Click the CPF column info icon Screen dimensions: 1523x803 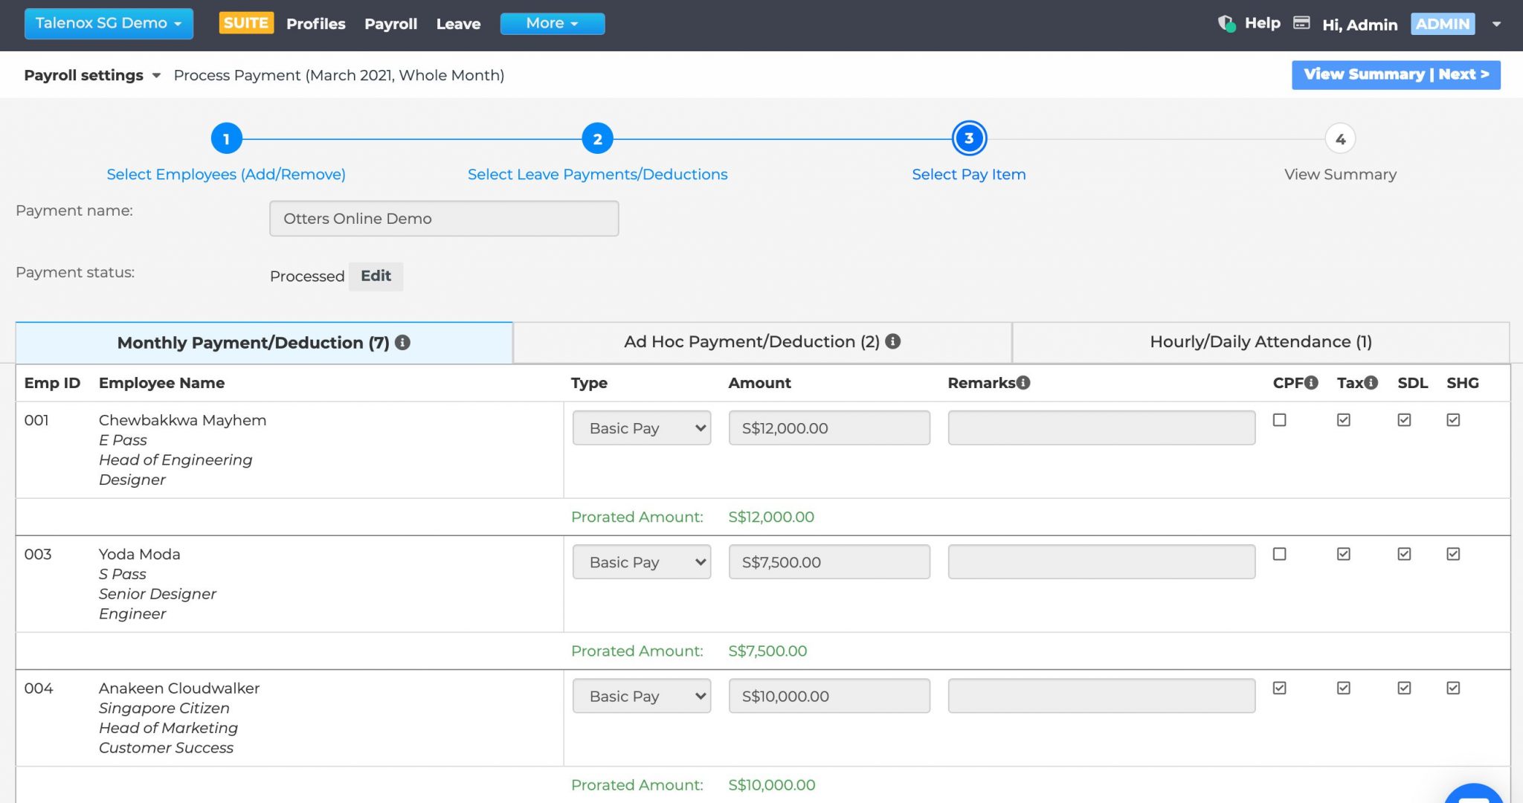click(x=1310, y=381)
